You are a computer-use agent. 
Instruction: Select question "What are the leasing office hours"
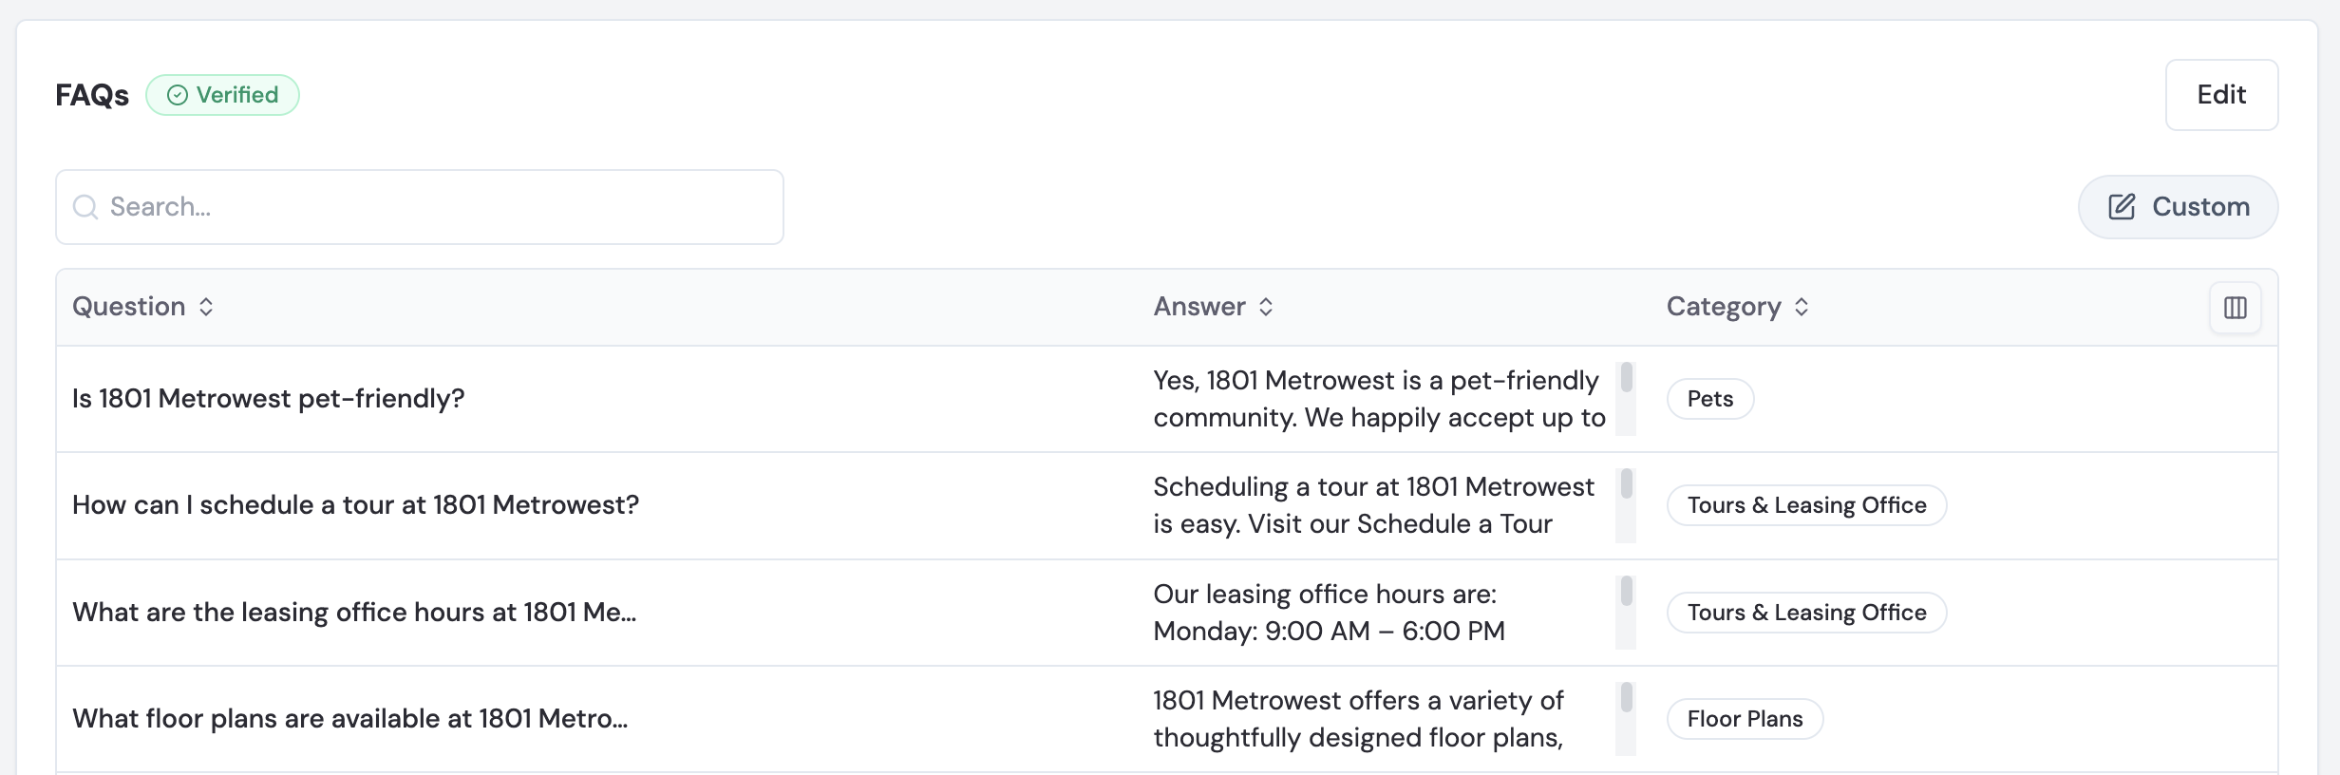coord(354,613)
